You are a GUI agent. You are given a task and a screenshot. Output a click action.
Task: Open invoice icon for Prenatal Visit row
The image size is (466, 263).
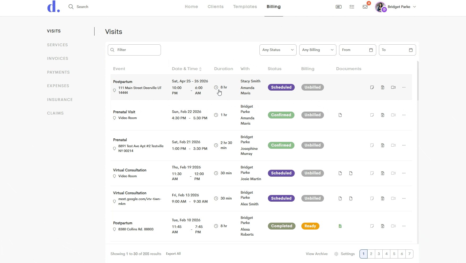[383, 115]
